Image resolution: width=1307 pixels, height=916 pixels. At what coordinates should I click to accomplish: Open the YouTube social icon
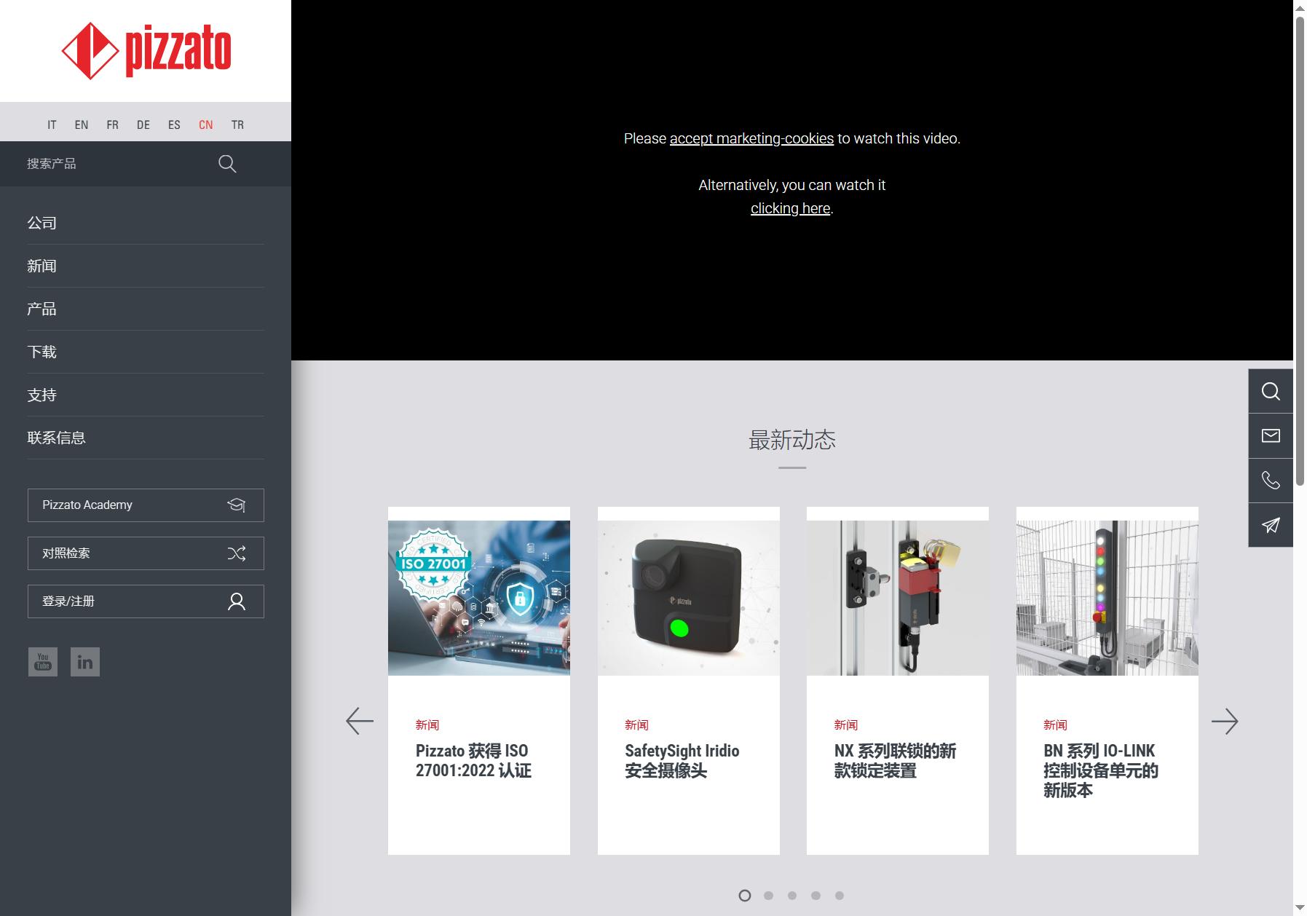(x=43, y=662)
